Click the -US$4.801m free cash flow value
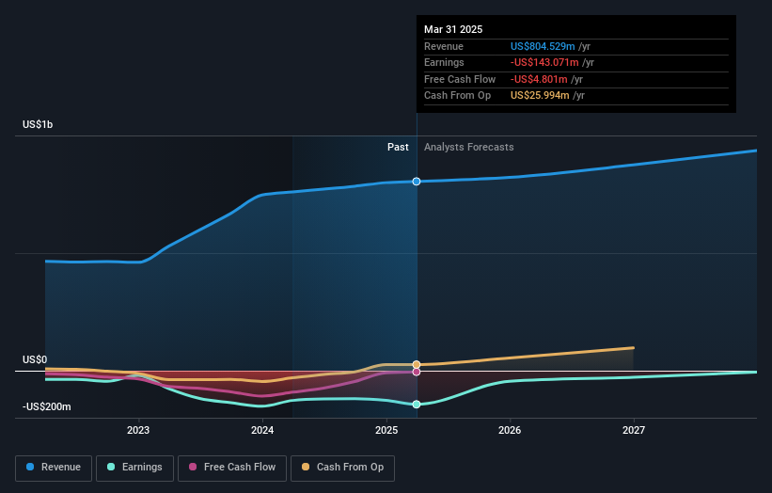Viewport: 772px width, 493px height. pos(539,79)
